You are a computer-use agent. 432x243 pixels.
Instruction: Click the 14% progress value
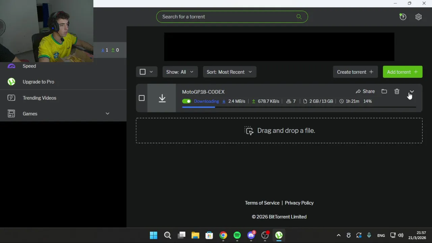point(368,101)
